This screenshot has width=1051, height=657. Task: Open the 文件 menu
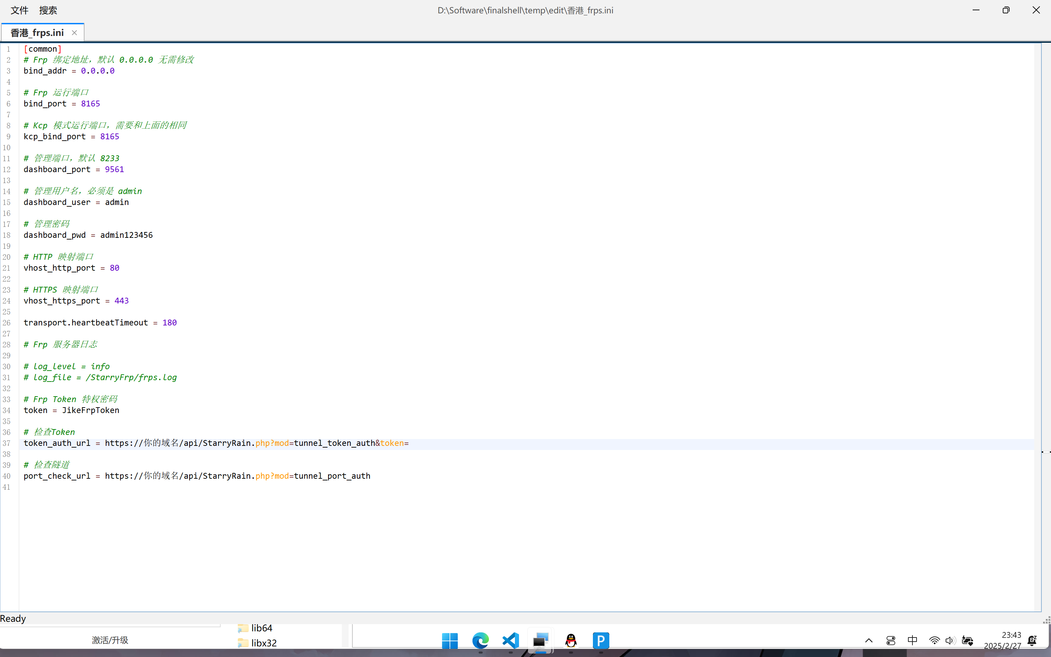point(19,10)
